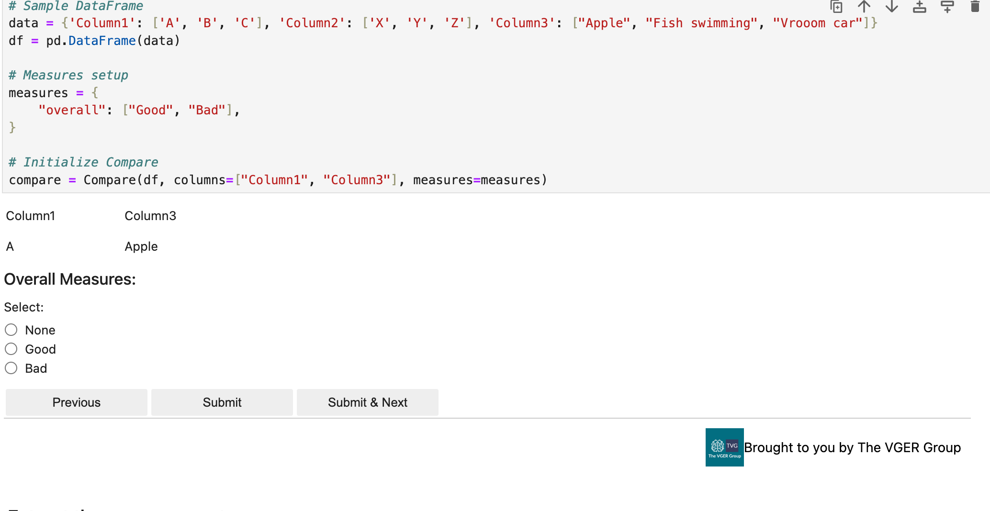Click Submit & Next to advance
The height and width of the screenshot is (511, 990).
click(367, 402)
